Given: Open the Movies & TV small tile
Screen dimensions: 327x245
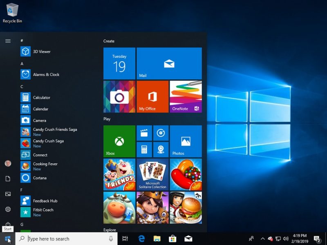Looking at the screenshot, I should click(144, 133).
